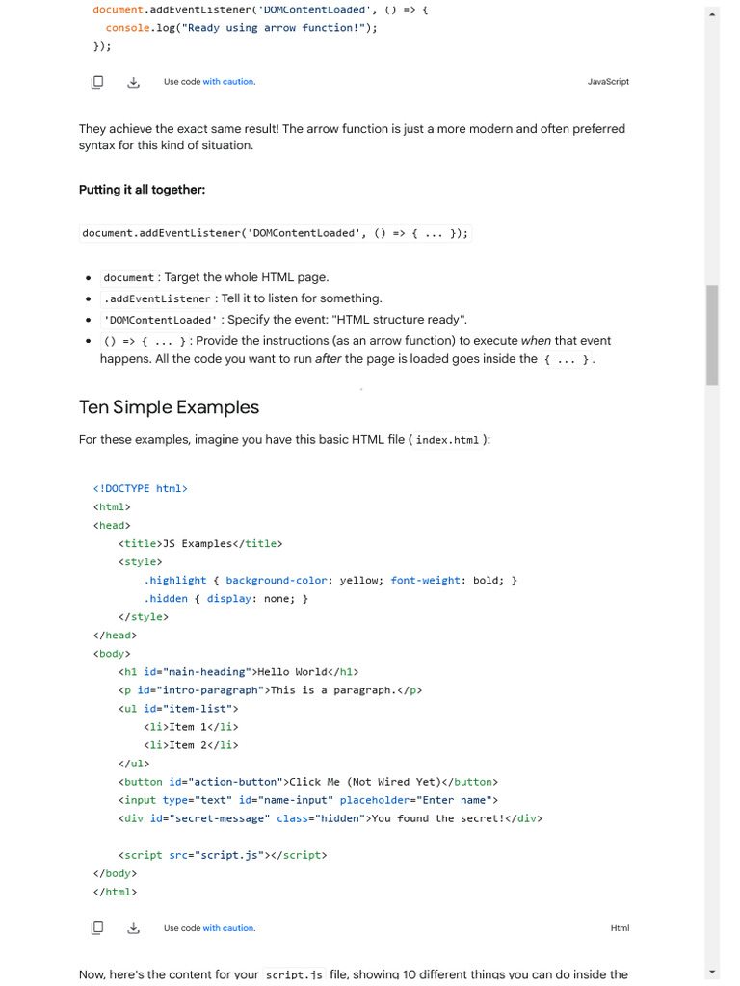Click the 'DOMContentLoaded' bullet code chip
This screenshot has width=740, height=986.
[x=160, y=321]
